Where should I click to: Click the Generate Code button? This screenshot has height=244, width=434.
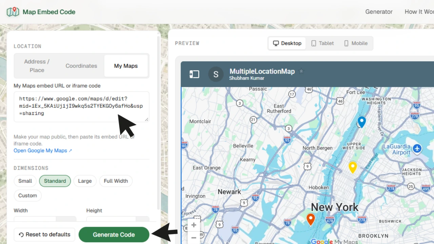click(x=114, y=235)
